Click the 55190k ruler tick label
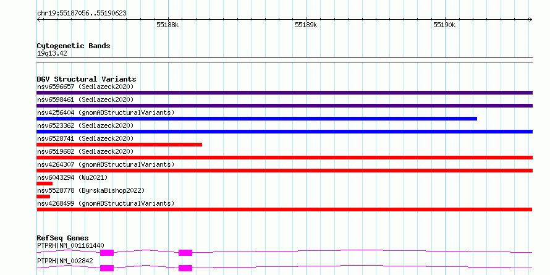This screenshot has height=275, width=550. click(x=444, y=25)
